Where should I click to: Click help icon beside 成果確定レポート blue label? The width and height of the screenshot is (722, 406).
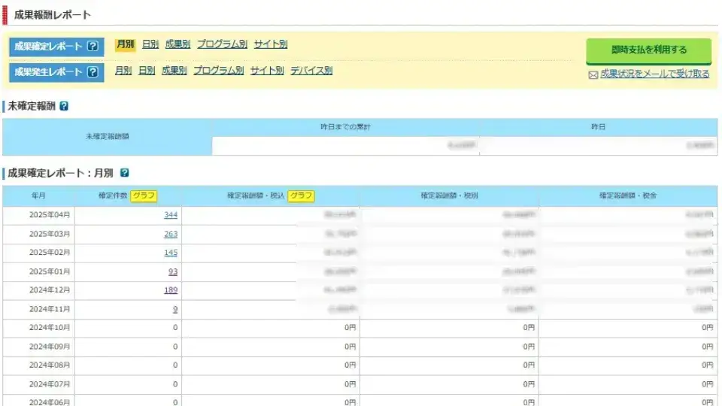click(x=93, y=47)
